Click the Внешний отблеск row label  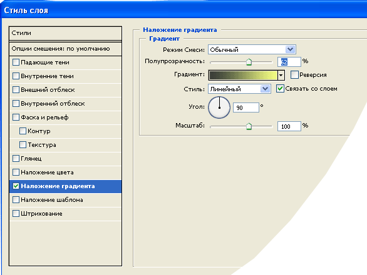[x=48, y=90]
